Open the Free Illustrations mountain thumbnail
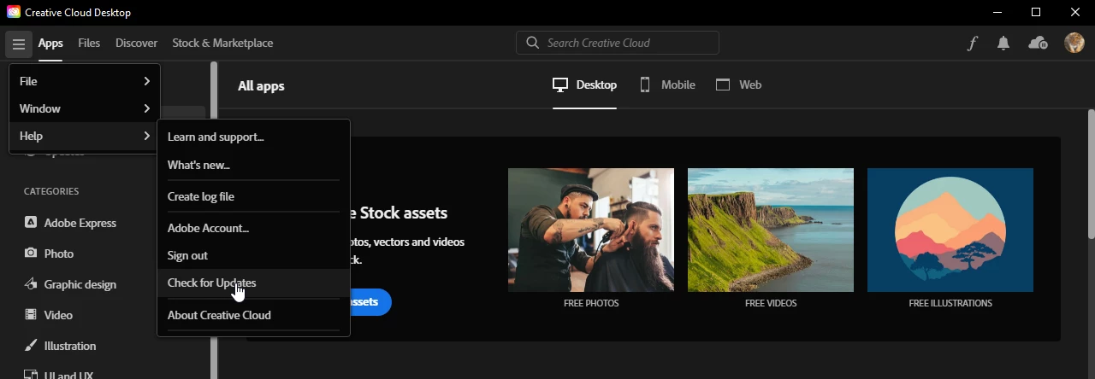 pos(950,230)
